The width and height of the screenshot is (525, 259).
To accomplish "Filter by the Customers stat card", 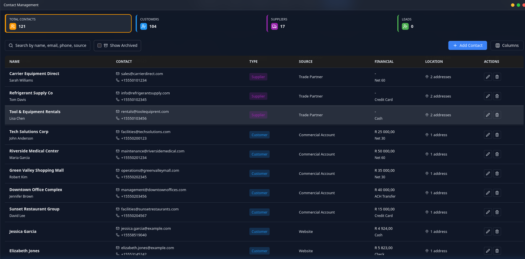I will pos(199,23).
